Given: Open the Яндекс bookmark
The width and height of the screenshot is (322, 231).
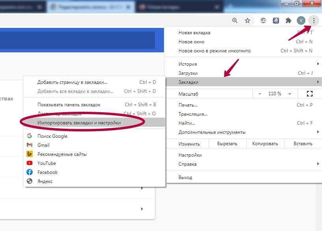Looking at the screenshot, I should (x=45, y=181).
